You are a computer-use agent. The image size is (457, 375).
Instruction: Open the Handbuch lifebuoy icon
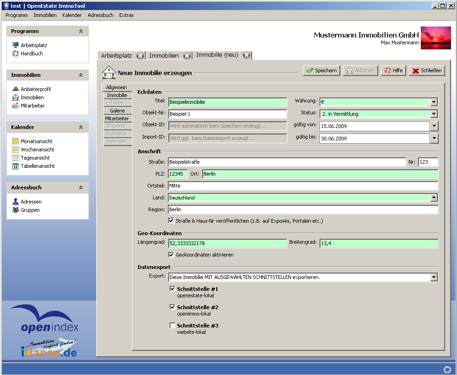(x=16, y=54)
